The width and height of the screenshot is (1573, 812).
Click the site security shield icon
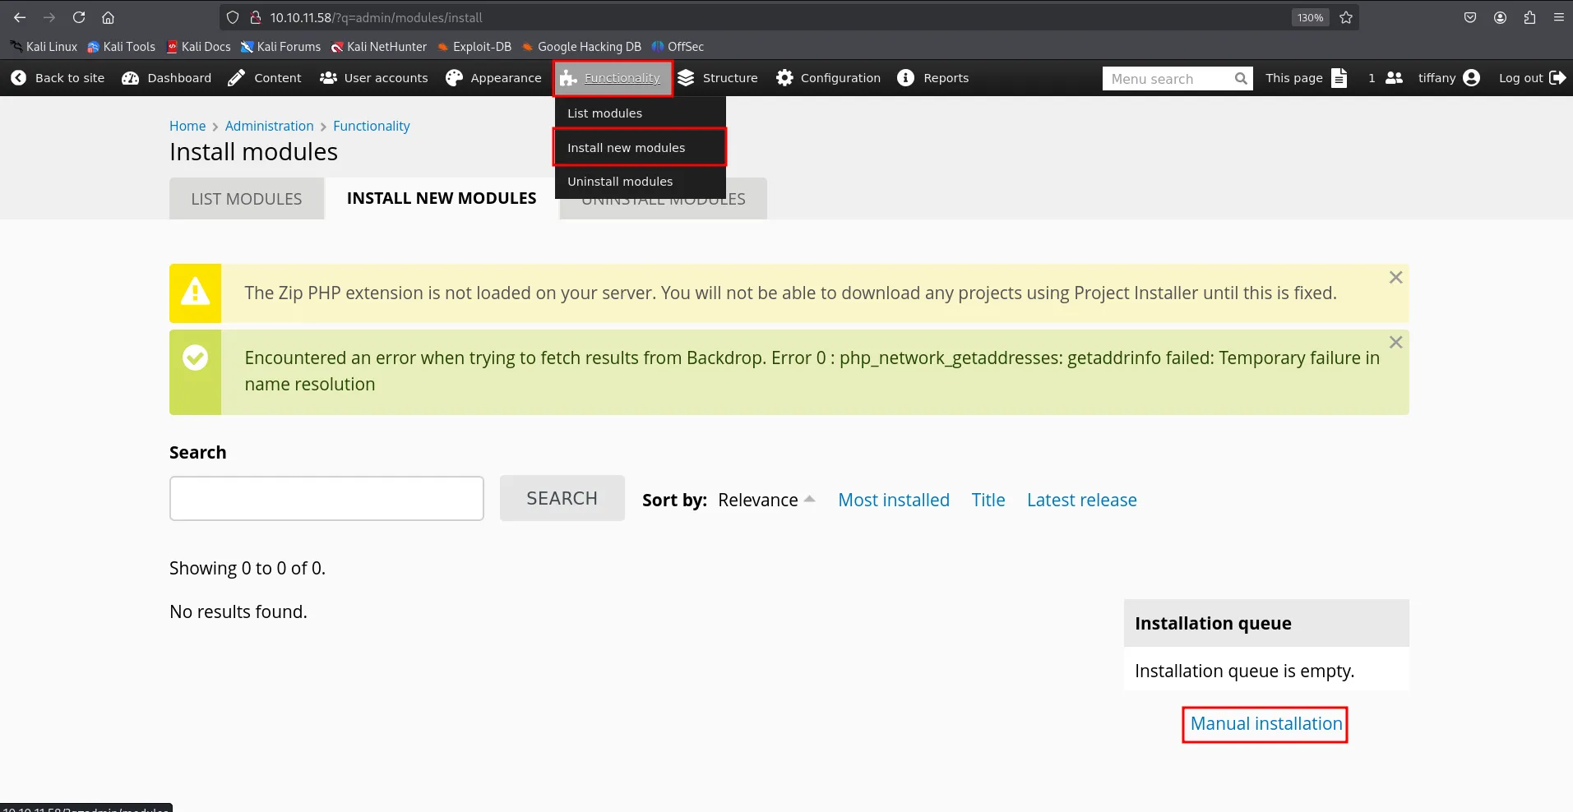233,17
